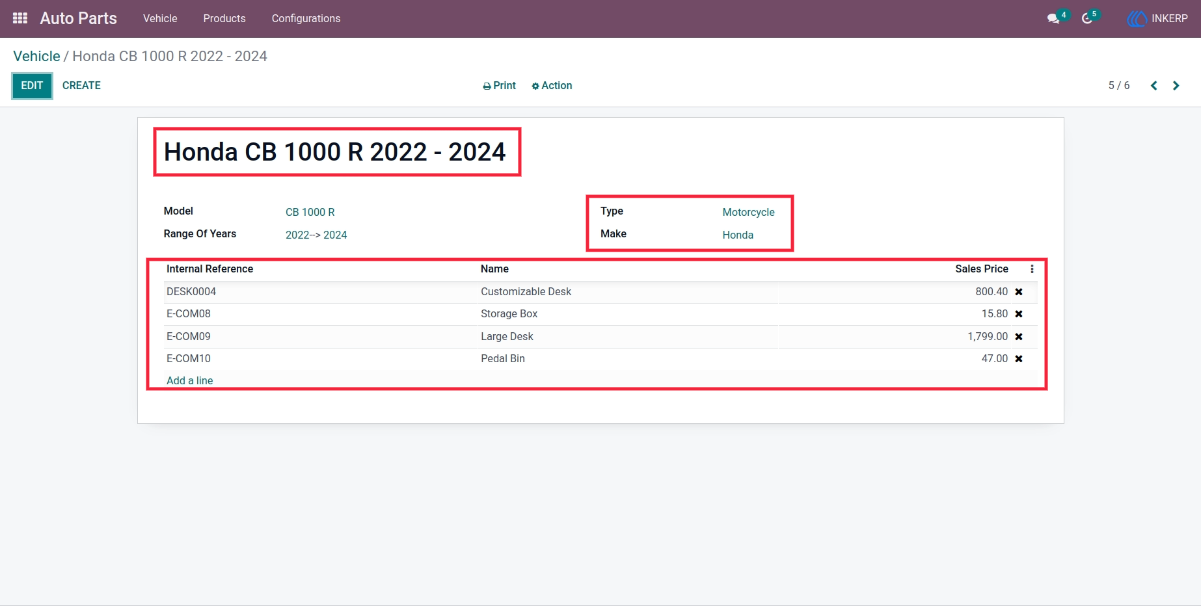Go back to Vehicle breadcrumb
Screen dimensions: 1201x606
36,57
